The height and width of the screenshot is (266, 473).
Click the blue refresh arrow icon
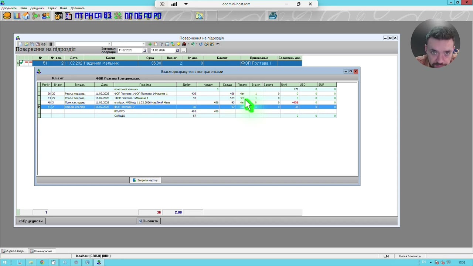(x=201, y=44)
